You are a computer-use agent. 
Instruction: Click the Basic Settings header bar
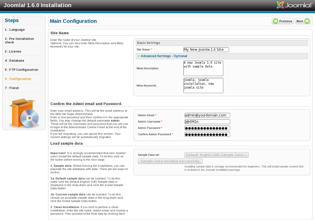[222, 43]
